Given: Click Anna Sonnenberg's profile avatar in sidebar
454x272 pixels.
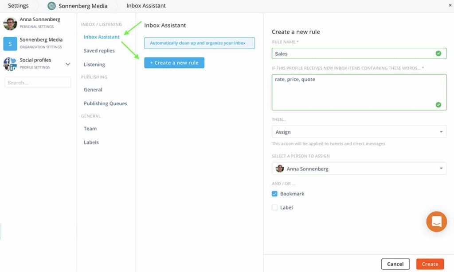Looking at the screenshot, I should click(10, 23).
